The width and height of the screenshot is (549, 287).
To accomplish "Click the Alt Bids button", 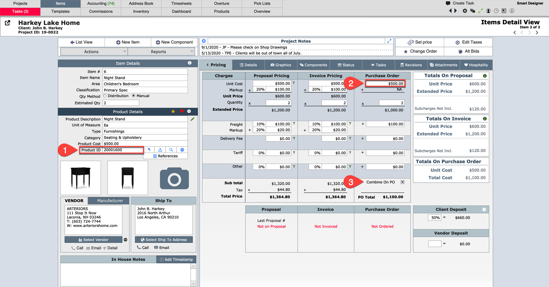I will click(x=468, y=51).
